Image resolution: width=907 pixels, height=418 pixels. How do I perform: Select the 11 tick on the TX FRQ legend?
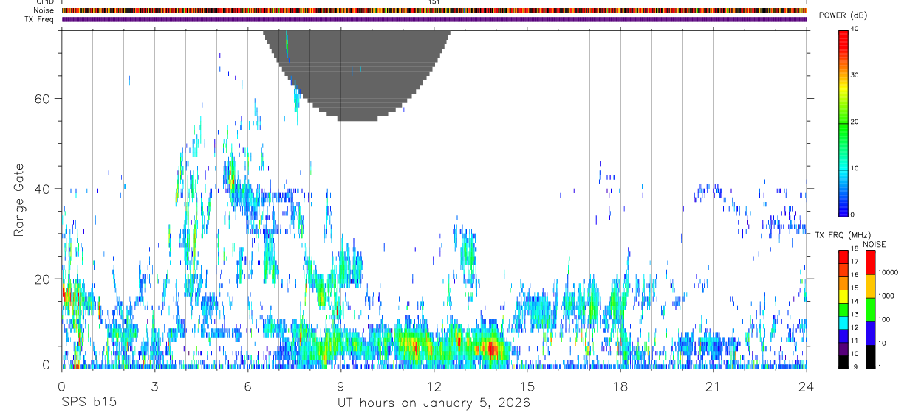point(855,341)
